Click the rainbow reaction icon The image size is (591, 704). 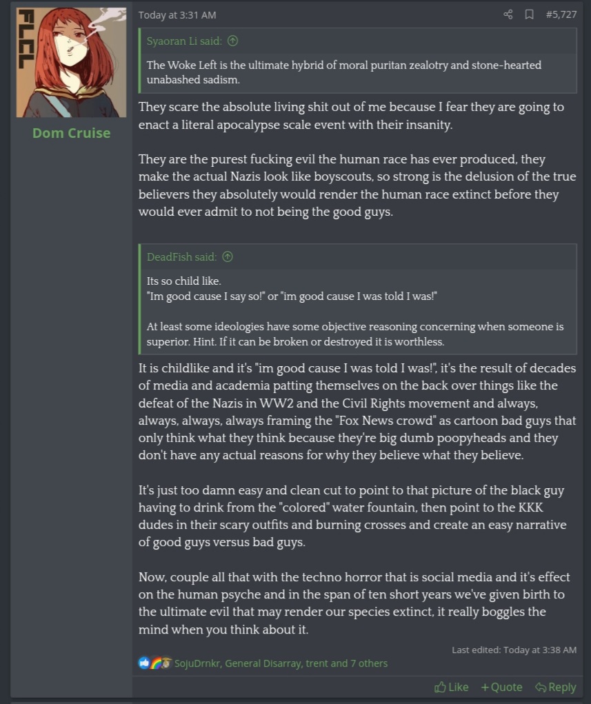point(155,663)
